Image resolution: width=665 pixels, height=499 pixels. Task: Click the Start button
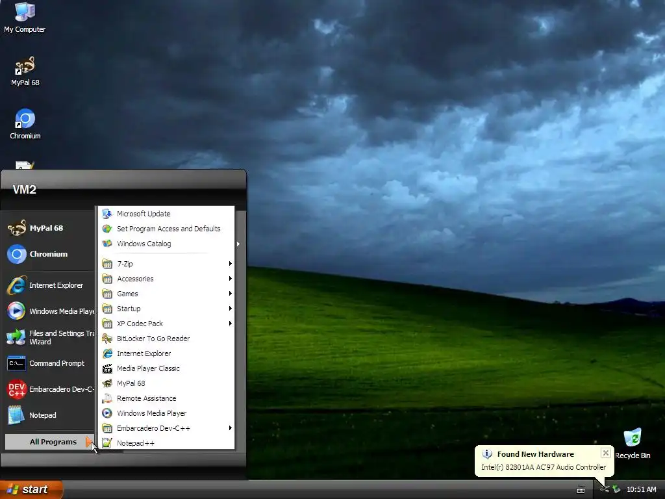coord(31,489)
